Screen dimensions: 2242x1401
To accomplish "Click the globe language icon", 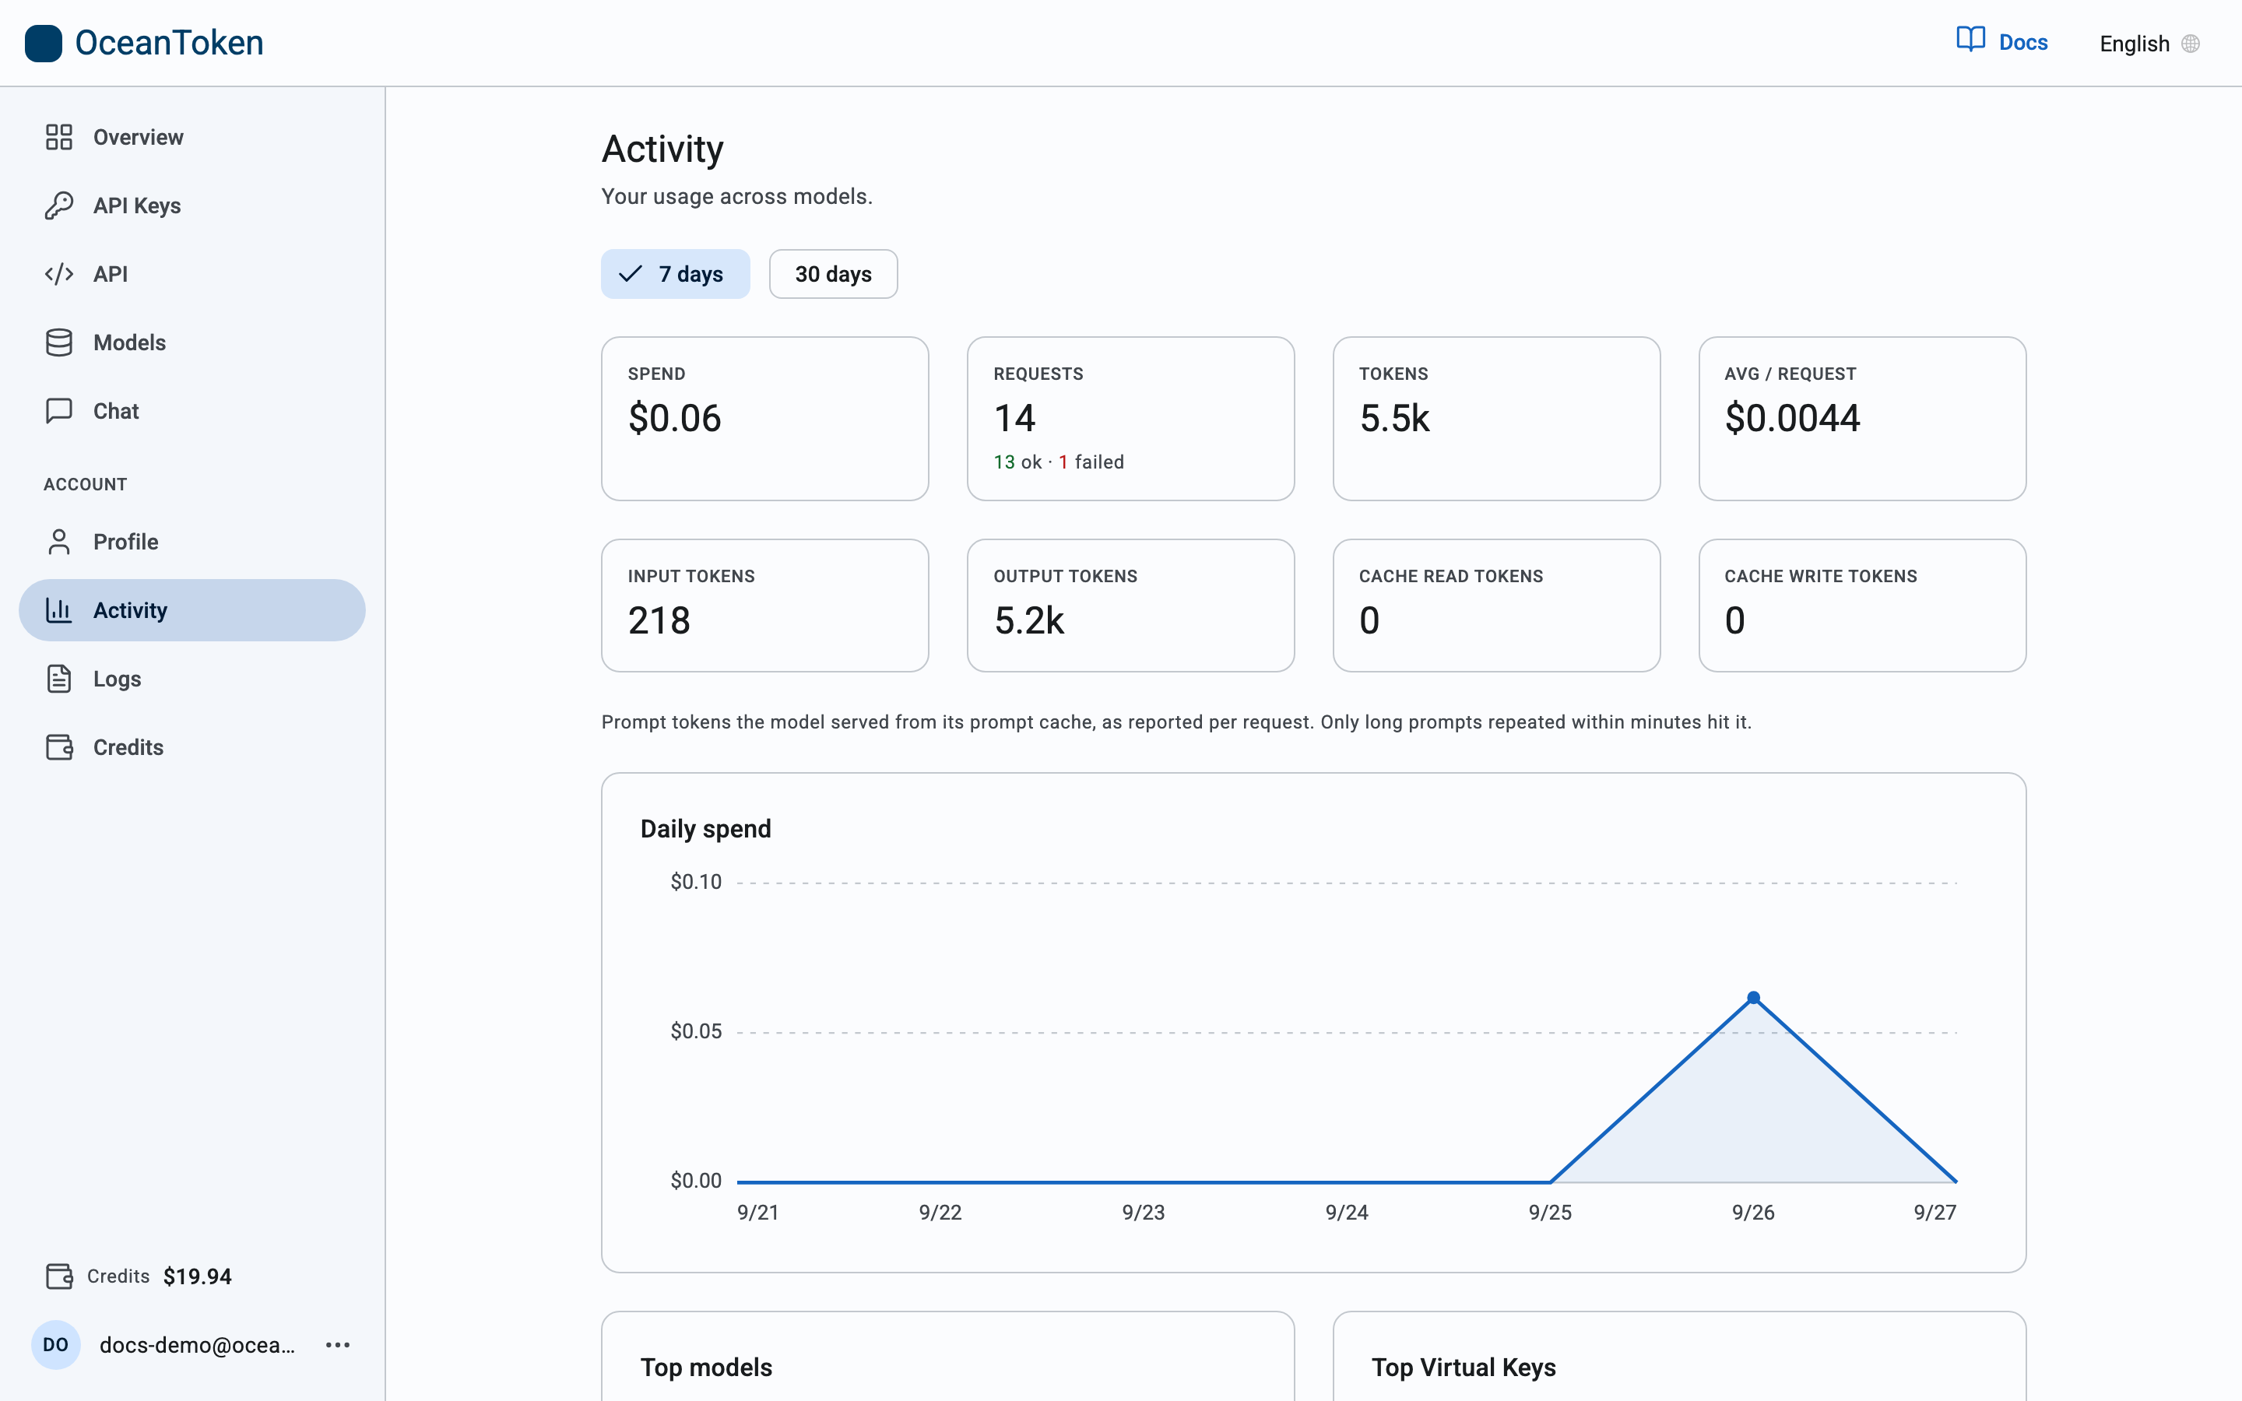I will coord(2190,44).
